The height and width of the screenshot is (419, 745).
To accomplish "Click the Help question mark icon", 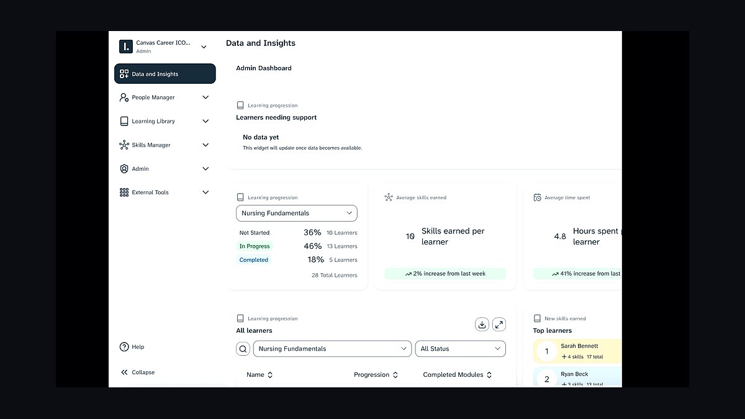I will coord(124,347).
